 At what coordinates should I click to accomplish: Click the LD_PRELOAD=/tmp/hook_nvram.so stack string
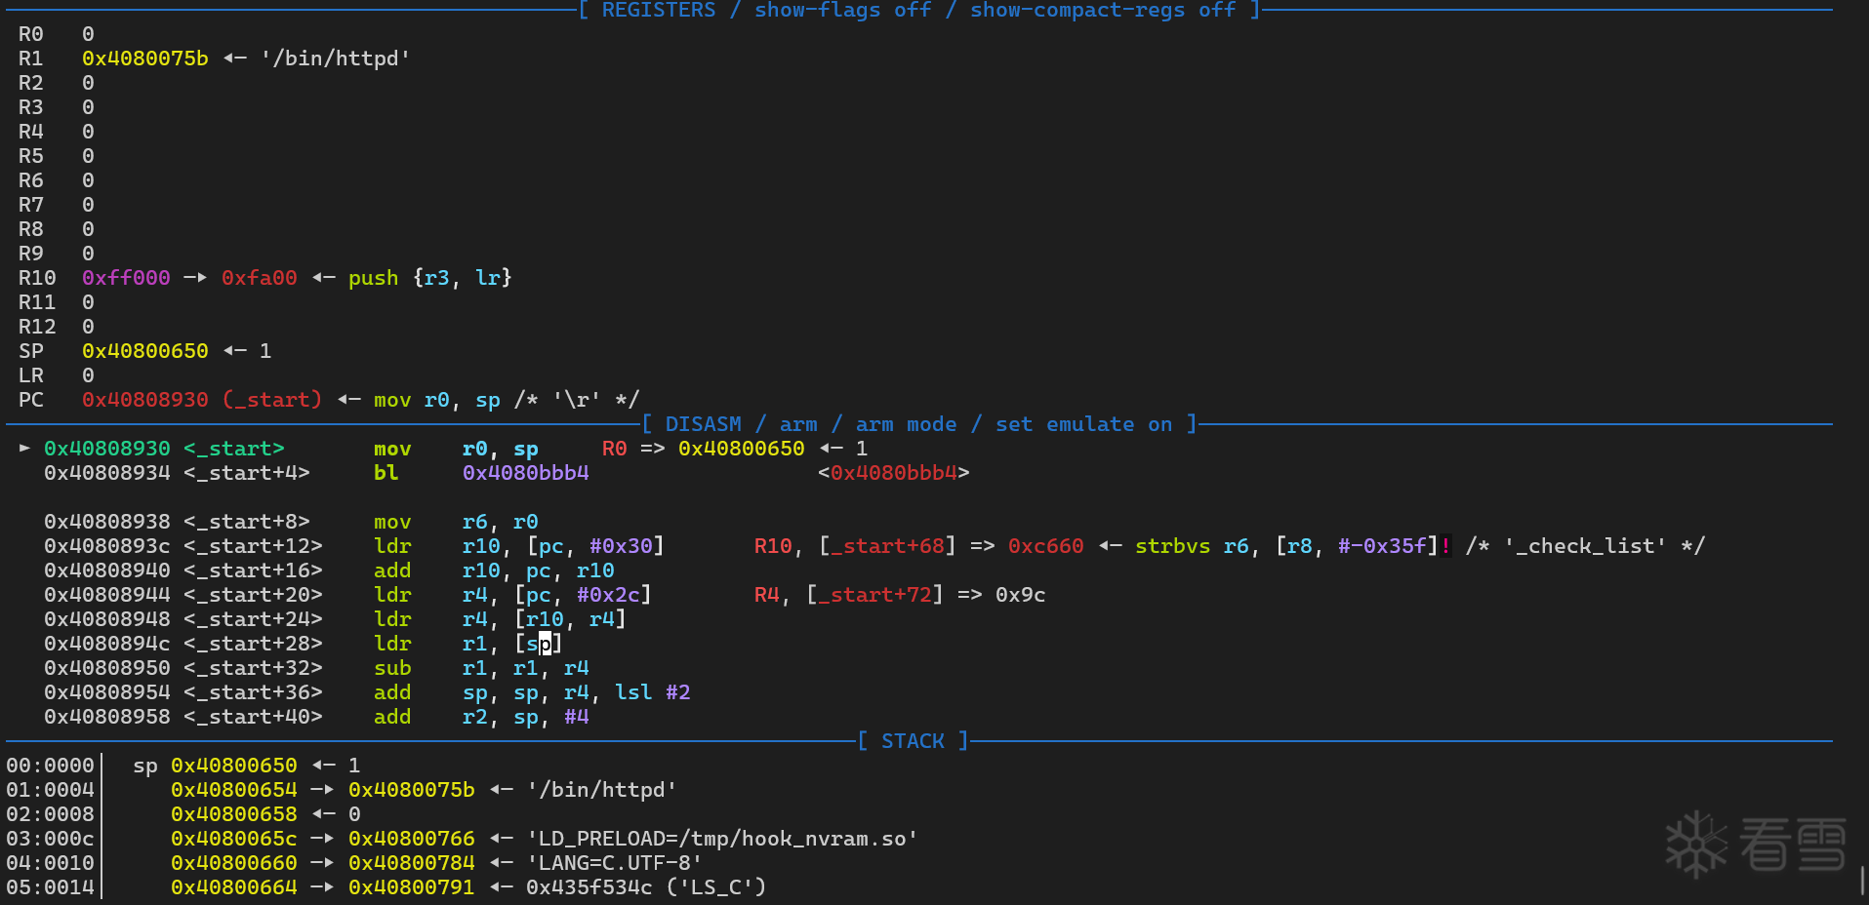click(x=722, y=839)
